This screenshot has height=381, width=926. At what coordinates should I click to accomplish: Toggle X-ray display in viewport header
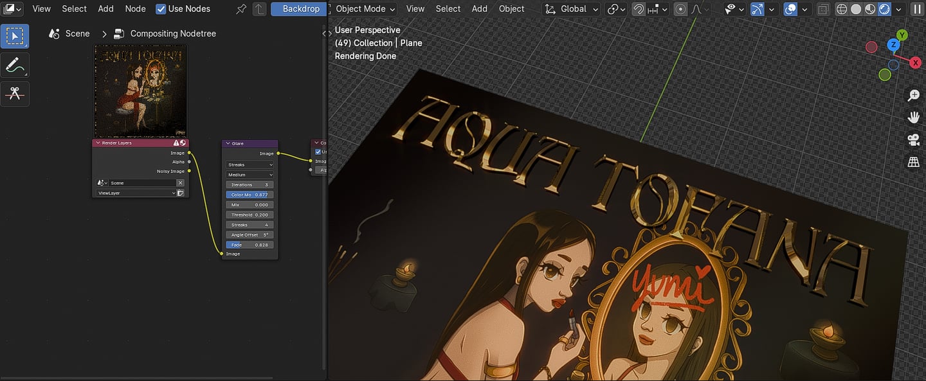pyautogui.click(x=824, y=9)
